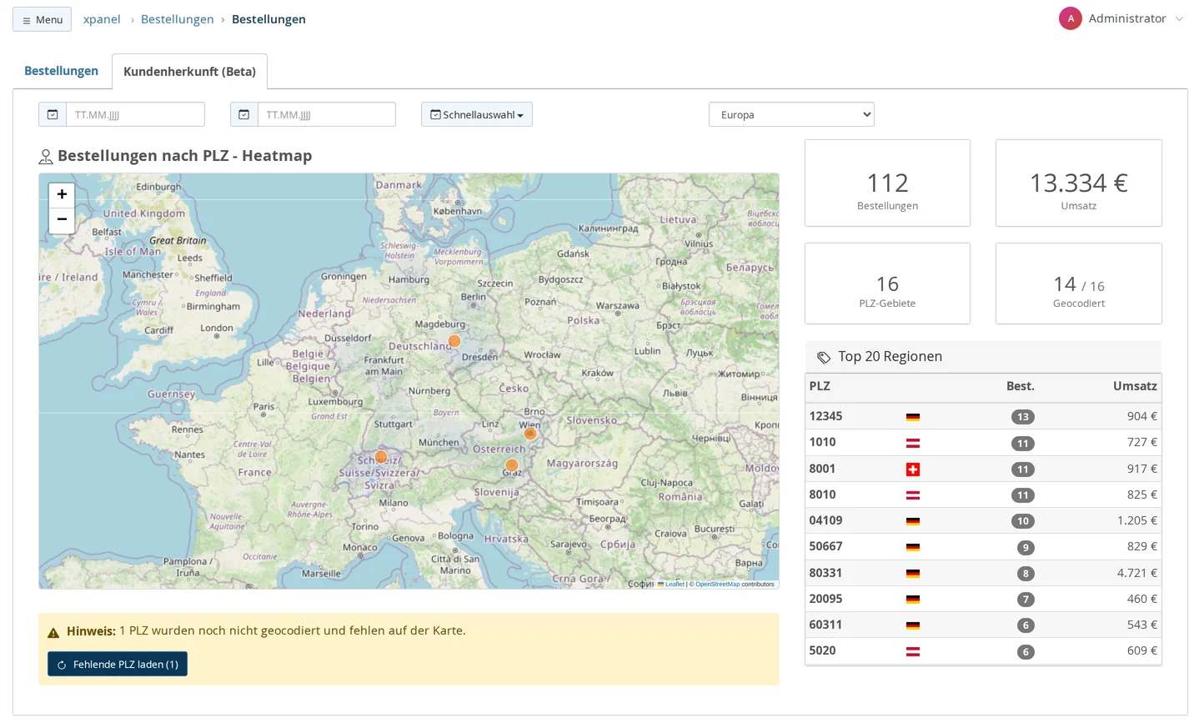
Task: Click the calendar icon of the second date field
Action: 244,114
